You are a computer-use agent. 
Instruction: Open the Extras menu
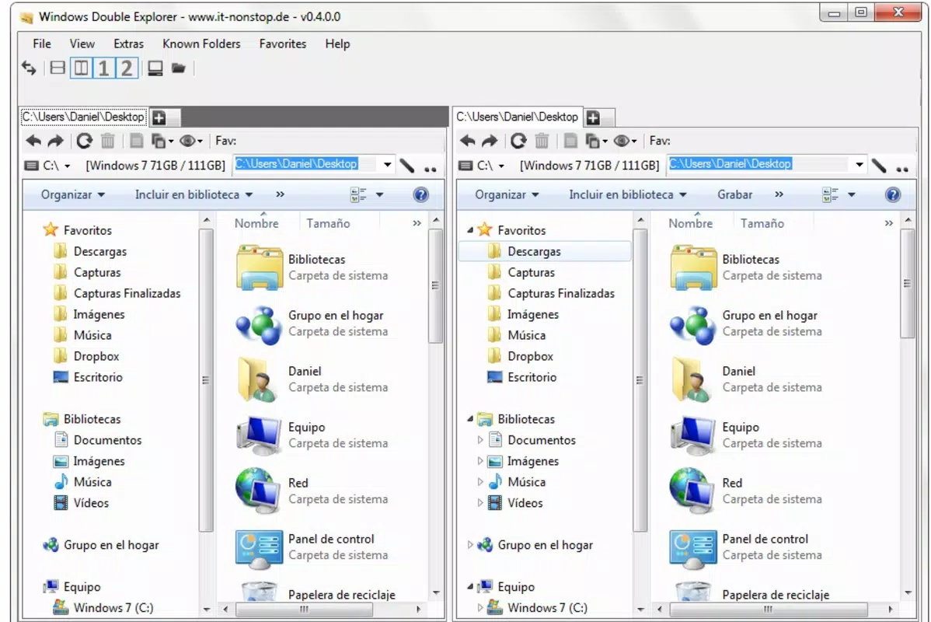click(x=128, y=44)
